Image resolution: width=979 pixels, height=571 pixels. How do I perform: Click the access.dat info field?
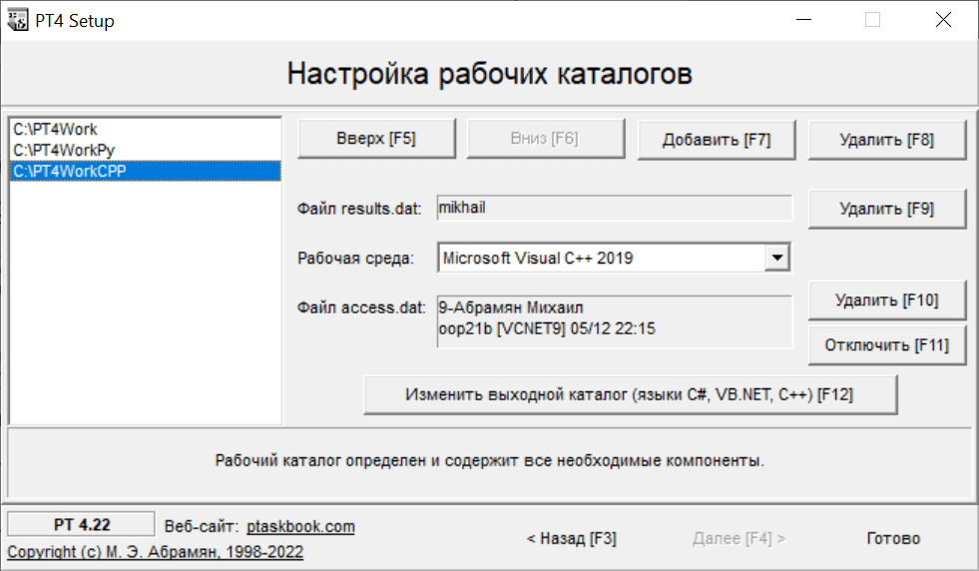point(615,321)
